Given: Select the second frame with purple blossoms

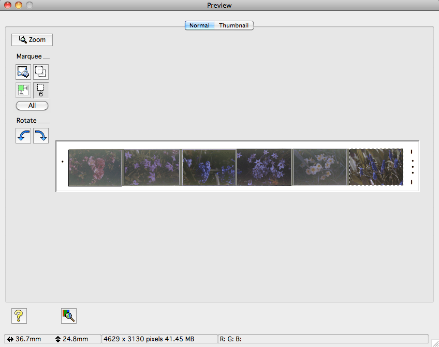Looking at the screenshot, I should 152,168.
